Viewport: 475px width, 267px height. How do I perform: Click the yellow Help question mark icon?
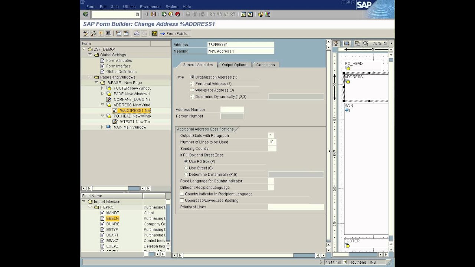[x=261, y=14]
